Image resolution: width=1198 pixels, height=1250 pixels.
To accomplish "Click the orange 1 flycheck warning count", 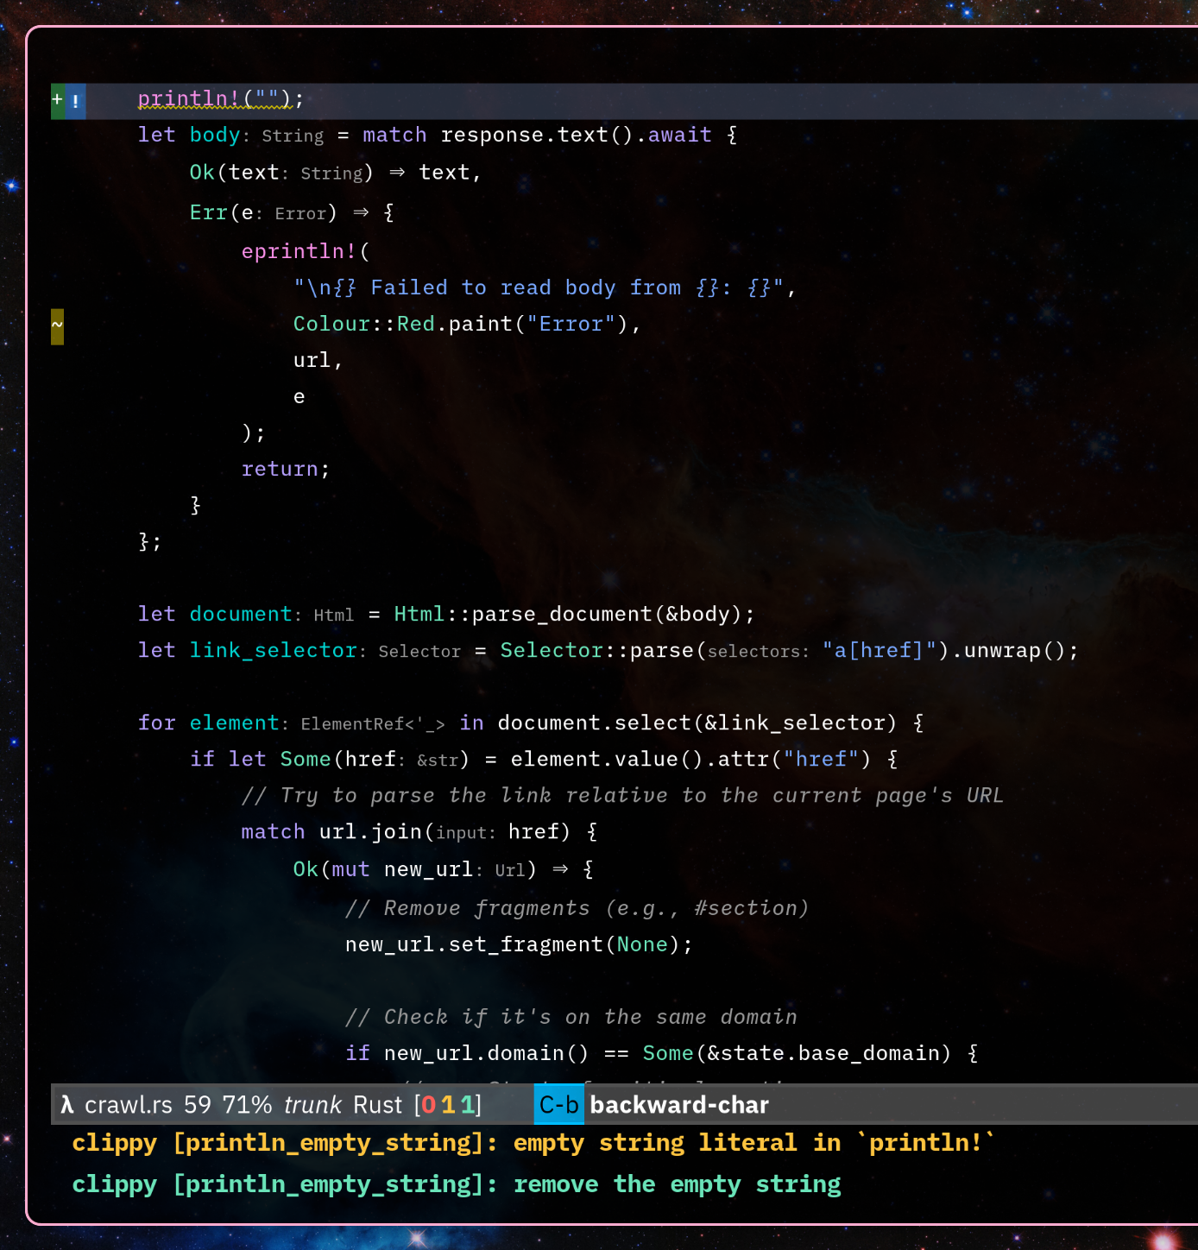I will point(448,1105).
